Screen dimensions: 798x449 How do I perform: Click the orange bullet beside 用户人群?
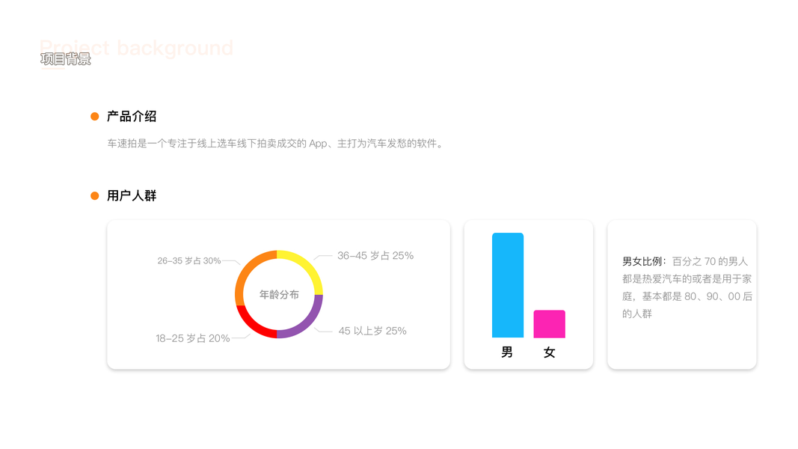(95, 196)
